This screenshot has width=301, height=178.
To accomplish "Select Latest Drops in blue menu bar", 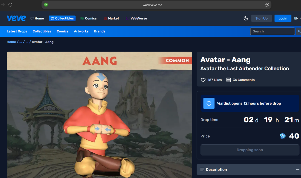I will point(17,31).
